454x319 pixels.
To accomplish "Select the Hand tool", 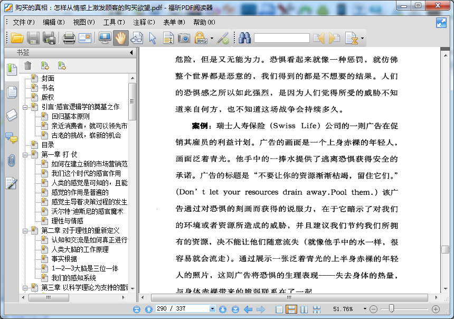I will [121, 38].
